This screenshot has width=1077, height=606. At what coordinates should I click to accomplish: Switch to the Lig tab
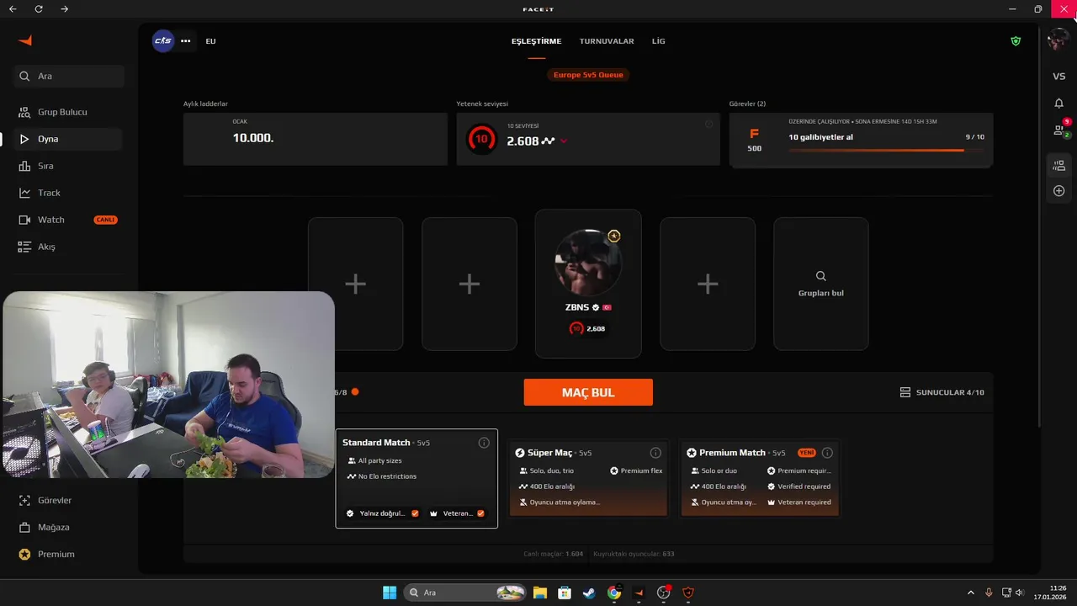pos(659,41)
